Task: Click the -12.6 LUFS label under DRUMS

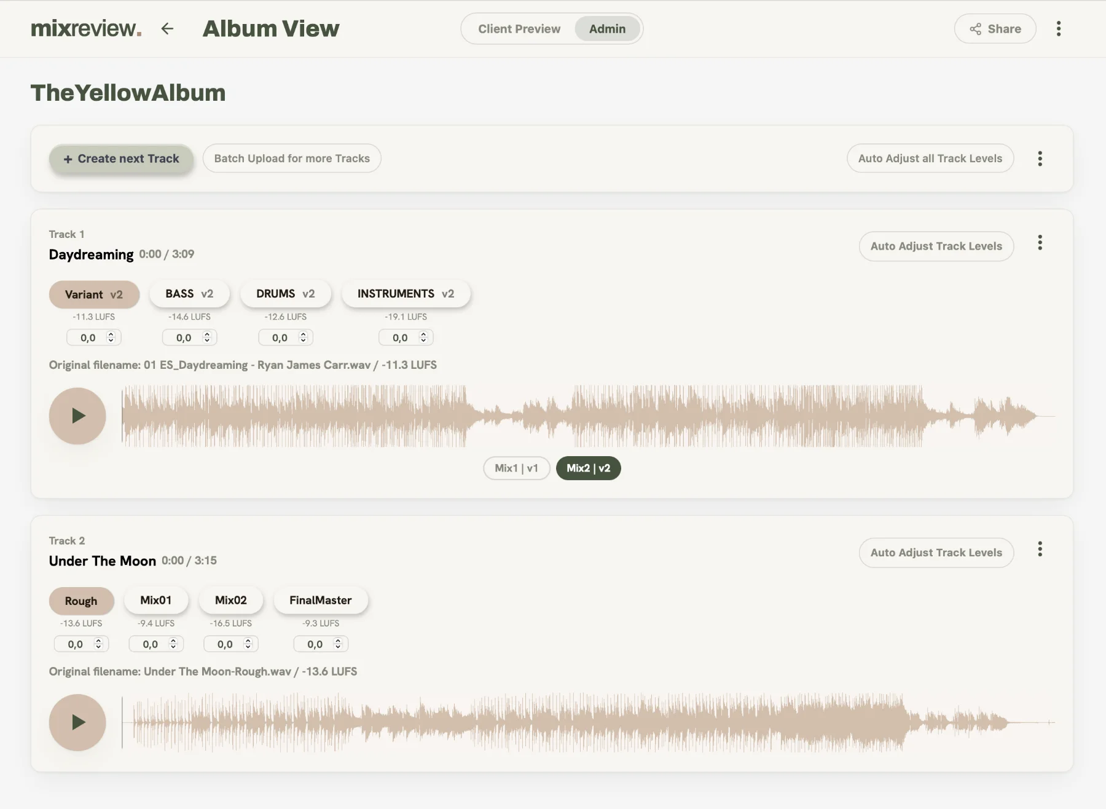Action: [286, 317]
